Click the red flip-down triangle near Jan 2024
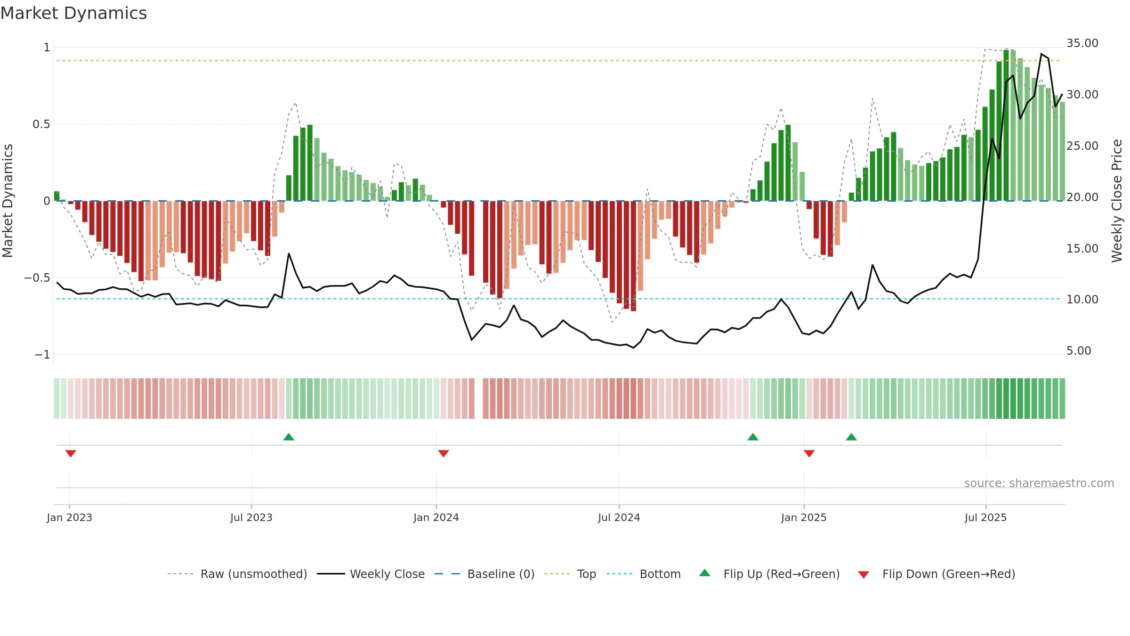 pyautogui.click(x=444, y=454)
